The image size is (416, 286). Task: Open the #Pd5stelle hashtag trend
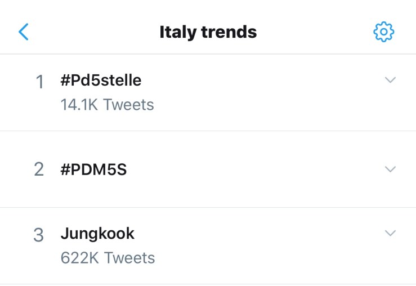(101, 81)
